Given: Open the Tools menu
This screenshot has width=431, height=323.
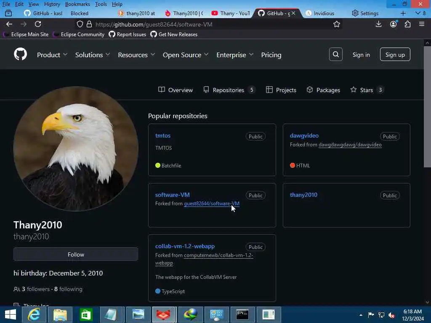Looking at the screenshot, I should [x=101, y=4].
